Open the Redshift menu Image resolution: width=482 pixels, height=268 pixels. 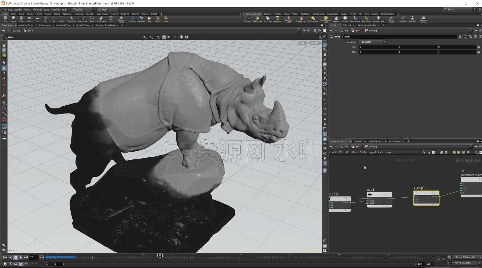pos(55,10)
